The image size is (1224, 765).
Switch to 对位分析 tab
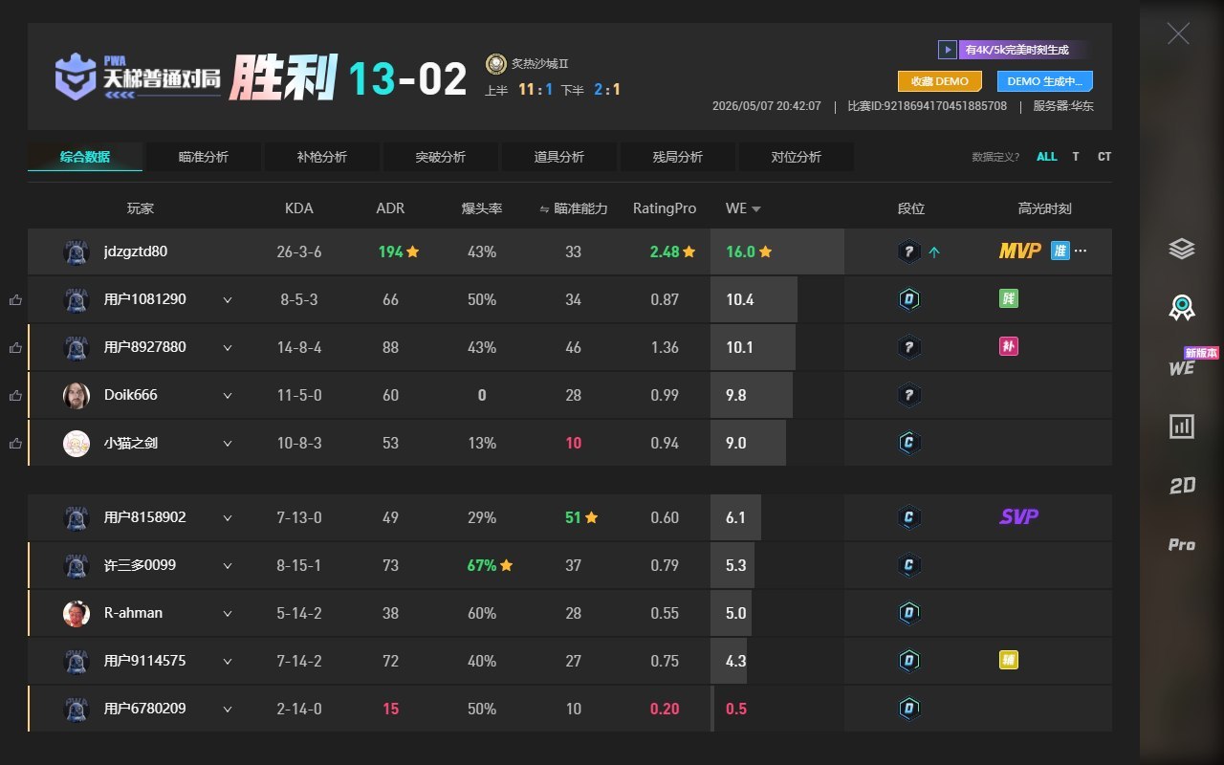click(797, 157)
